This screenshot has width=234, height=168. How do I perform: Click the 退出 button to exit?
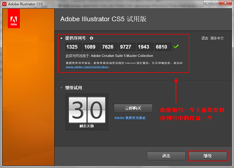tap(166, 156)
